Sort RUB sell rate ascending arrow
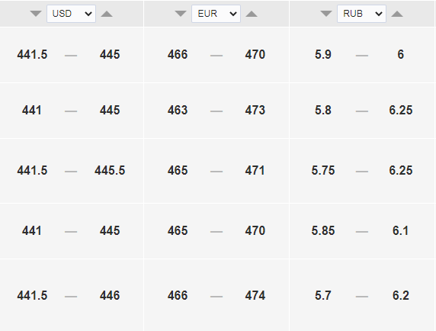The width and height of the screenshot is (436, 331). point(397,14)
